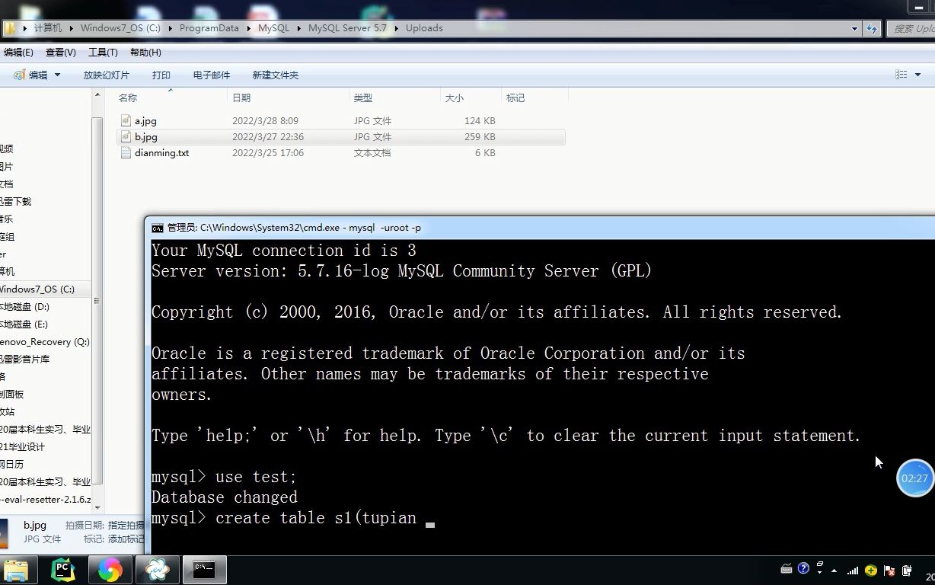The height and width of the screenshot is (585, 935).
Task: Open the network signal tray icon
Action: (853, 570)
